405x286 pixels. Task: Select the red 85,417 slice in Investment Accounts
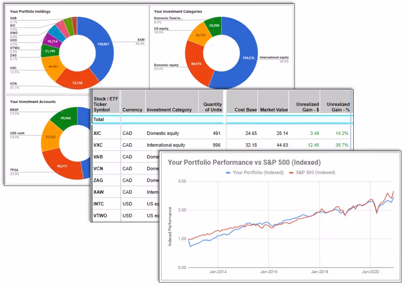pos(62,166)
